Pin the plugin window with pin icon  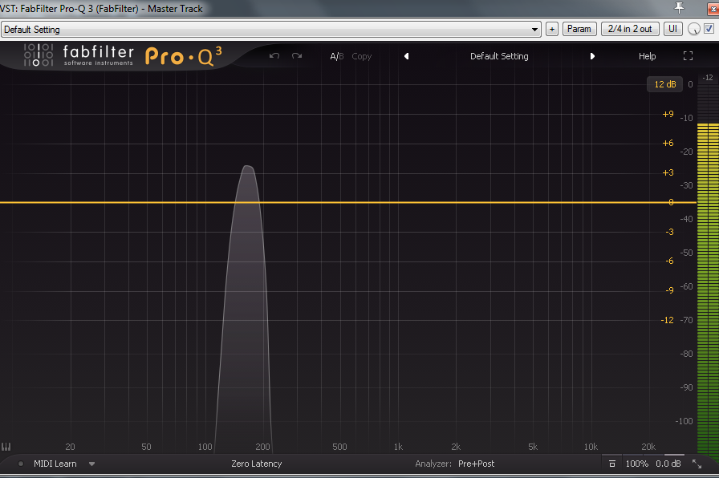coord(679,7)
